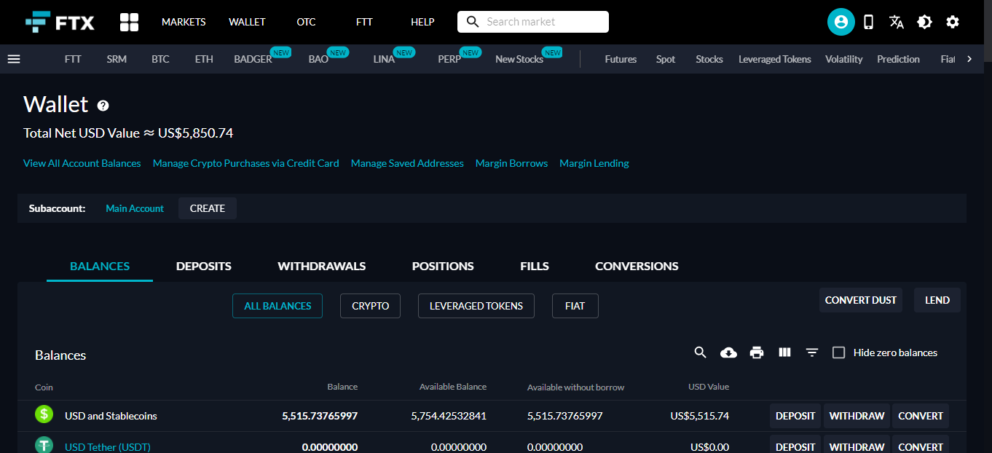Select the Crypto balances filter
This screenshot has height=453, width=992.
371,306
